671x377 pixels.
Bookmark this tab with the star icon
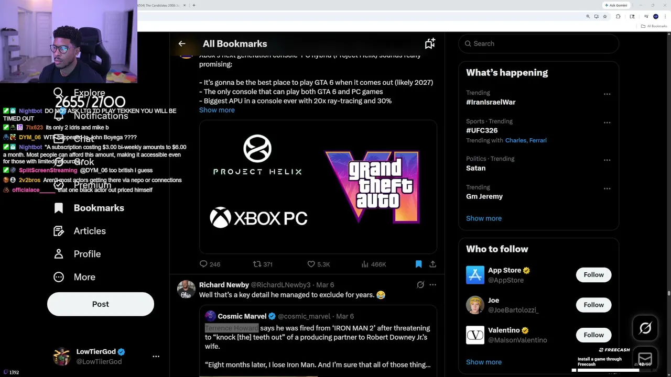pos(605,17)
